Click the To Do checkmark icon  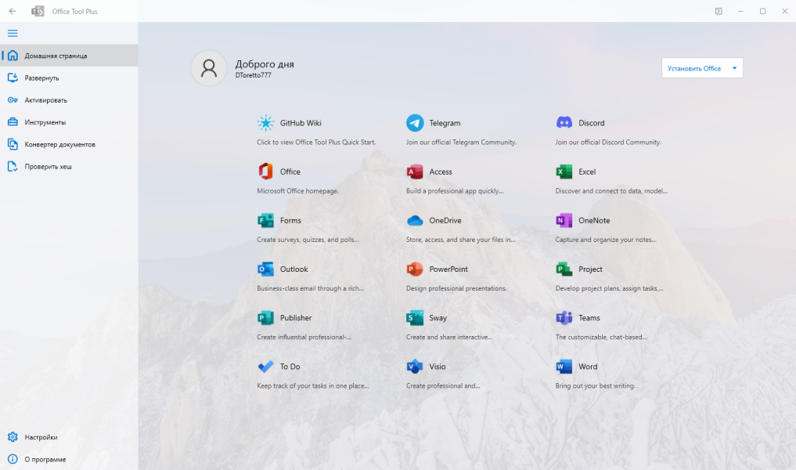point(265,367)
